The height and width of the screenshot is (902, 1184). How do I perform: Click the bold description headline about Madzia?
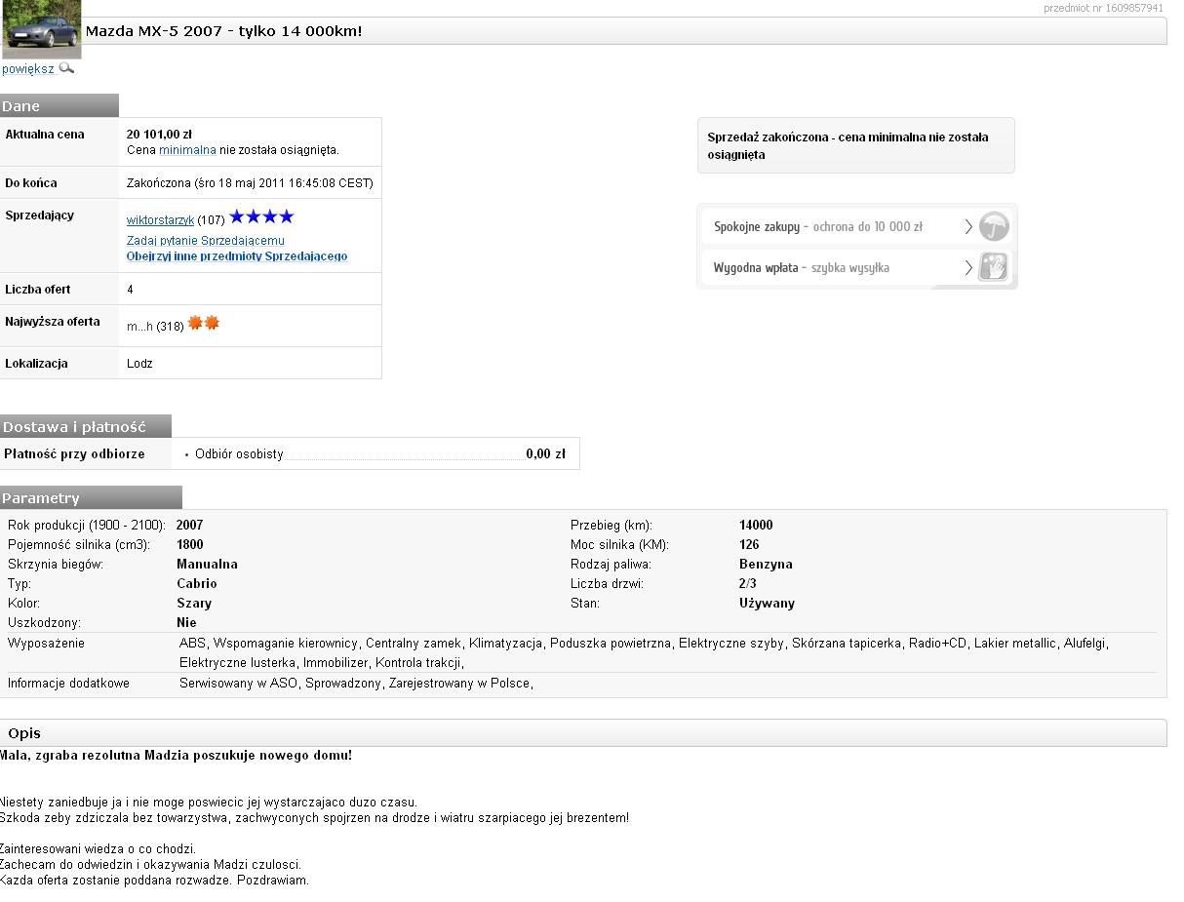pos(176,755)
